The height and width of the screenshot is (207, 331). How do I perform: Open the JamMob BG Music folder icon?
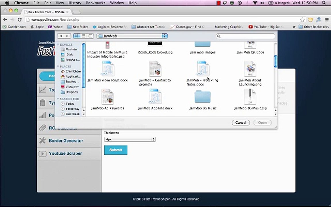[203, 97]
